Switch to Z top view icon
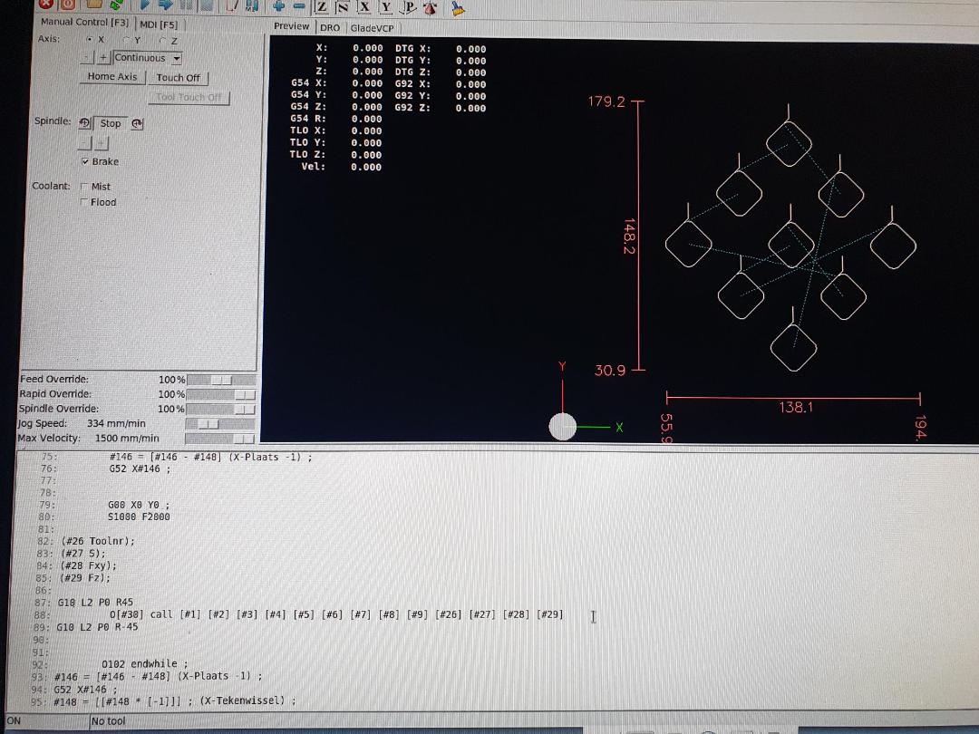979x734 pixels. (x=321, y=7)
